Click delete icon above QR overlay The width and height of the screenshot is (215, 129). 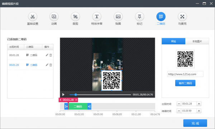pos(120,68)
